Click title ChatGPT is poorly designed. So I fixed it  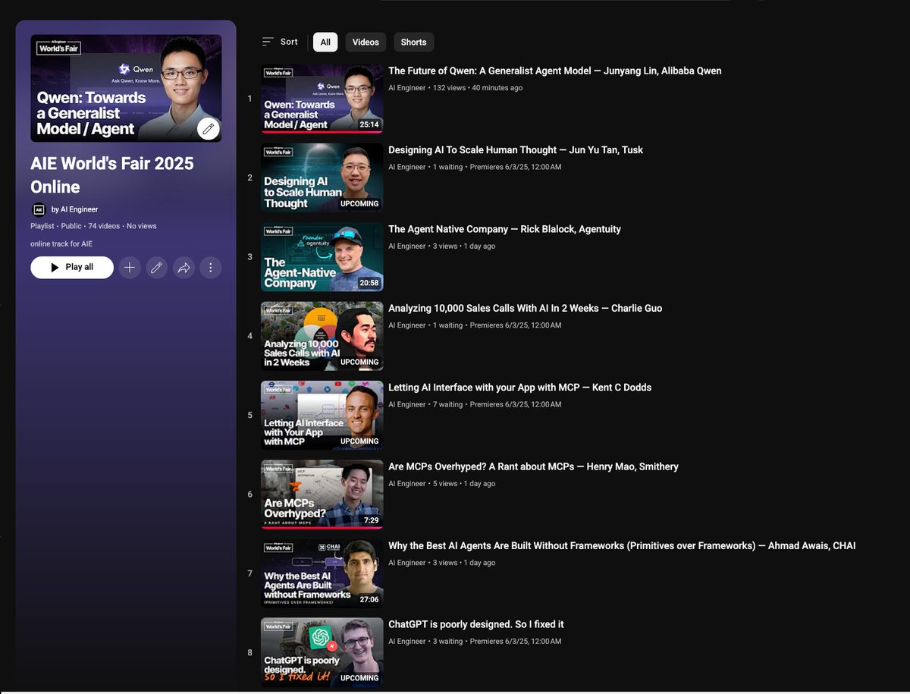pyautogui.click(x=476, y=624)
